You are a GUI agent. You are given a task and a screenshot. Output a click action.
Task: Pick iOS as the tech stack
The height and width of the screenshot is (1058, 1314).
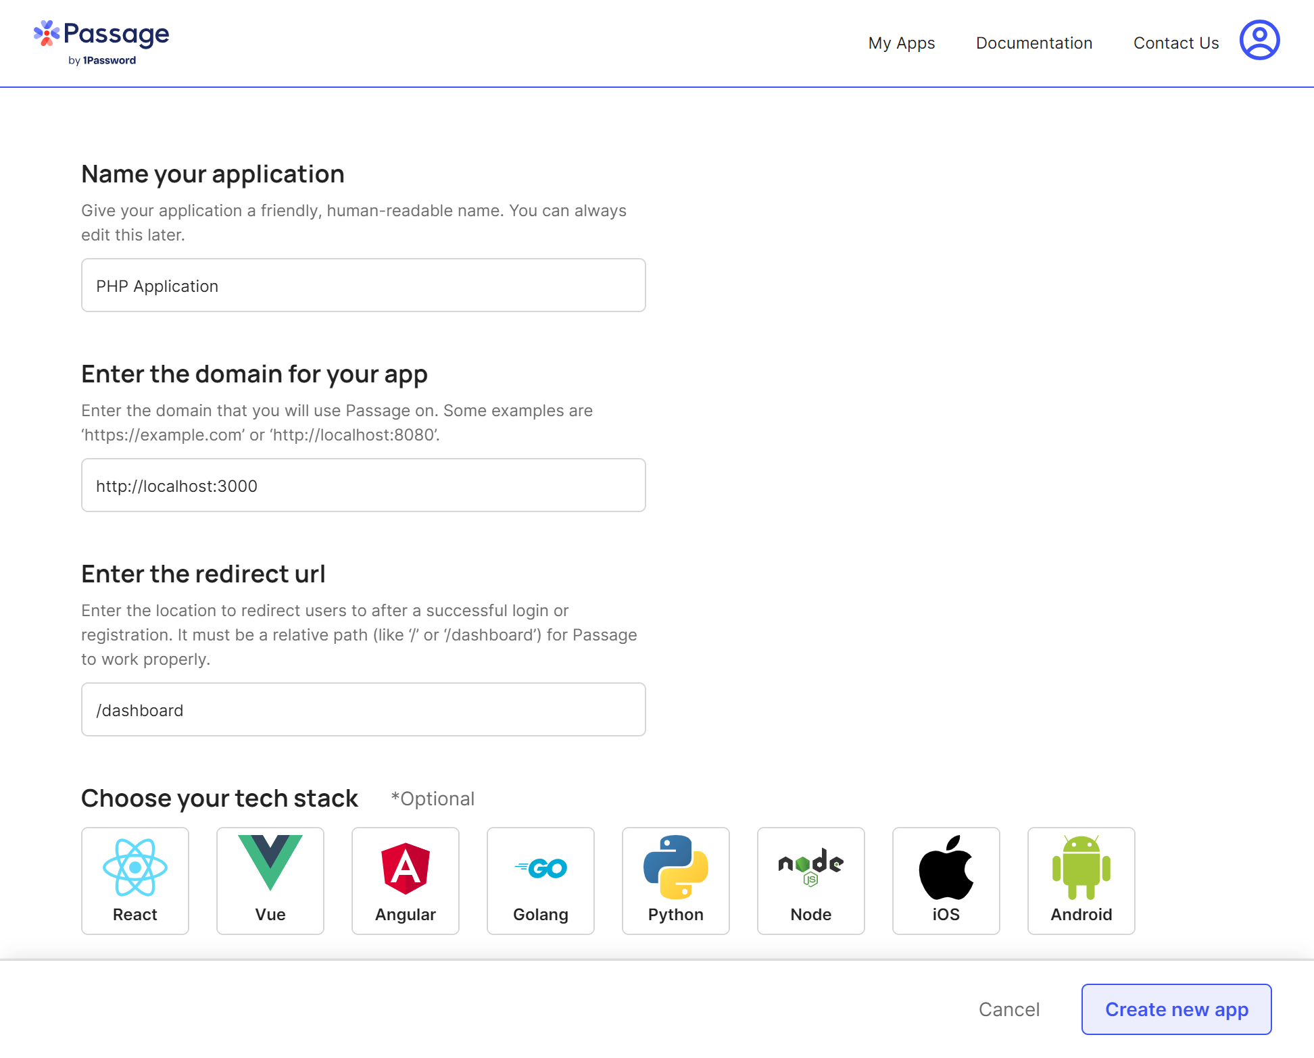(x=946, y=880)
